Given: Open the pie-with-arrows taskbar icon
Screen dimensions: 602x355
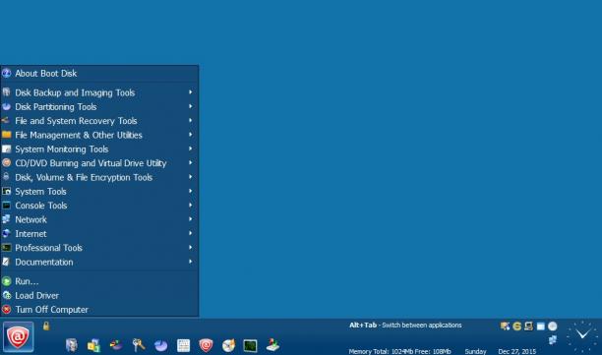Looking at the screenshot, I should coord(116,345).
